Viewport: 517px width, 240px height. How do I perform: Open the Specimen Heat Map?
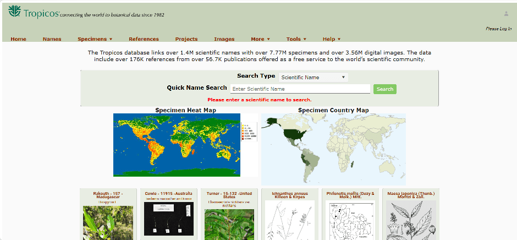(x=177, y=145)
